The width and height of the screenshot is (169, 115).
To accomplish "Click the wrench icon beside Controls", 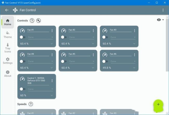I will click(x=38, y=21).
